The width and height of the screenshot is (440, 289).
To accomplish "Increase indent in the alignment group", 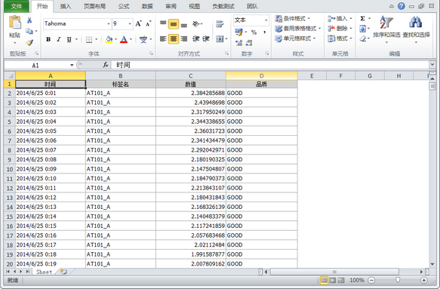I will coord(206,39).
